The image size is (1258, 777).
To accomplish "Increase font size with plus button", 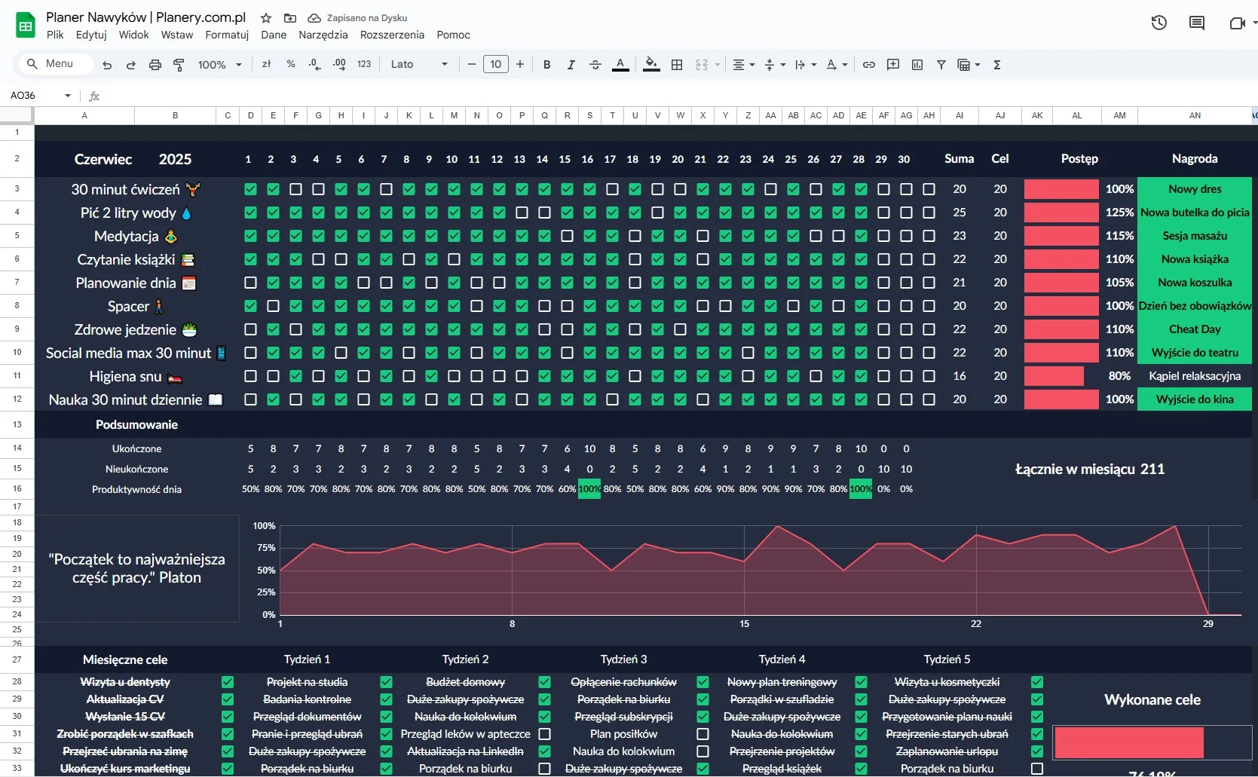I will (520, 65).
